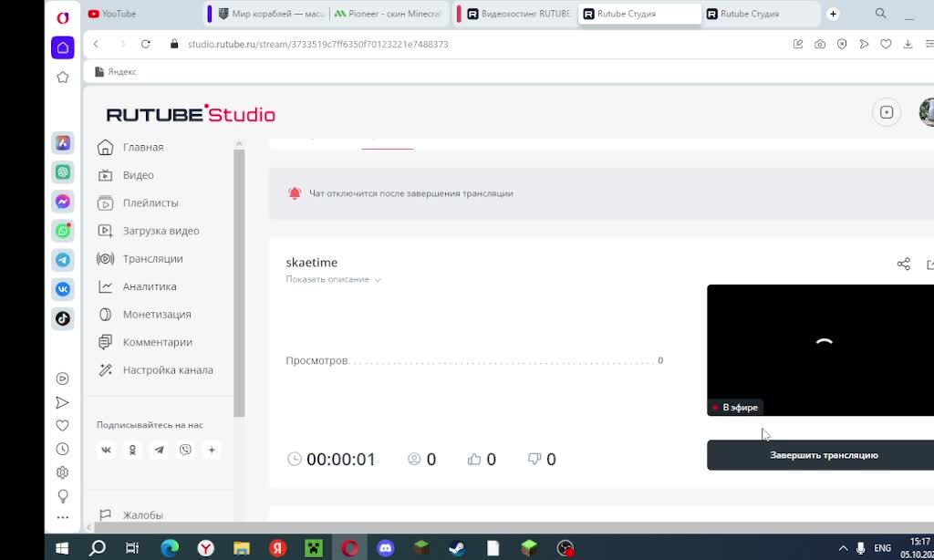Open TikTok in Opera sidebar
Image resolution: width=934 pixels, height=560 pixels.
click(x=63, y=318)
